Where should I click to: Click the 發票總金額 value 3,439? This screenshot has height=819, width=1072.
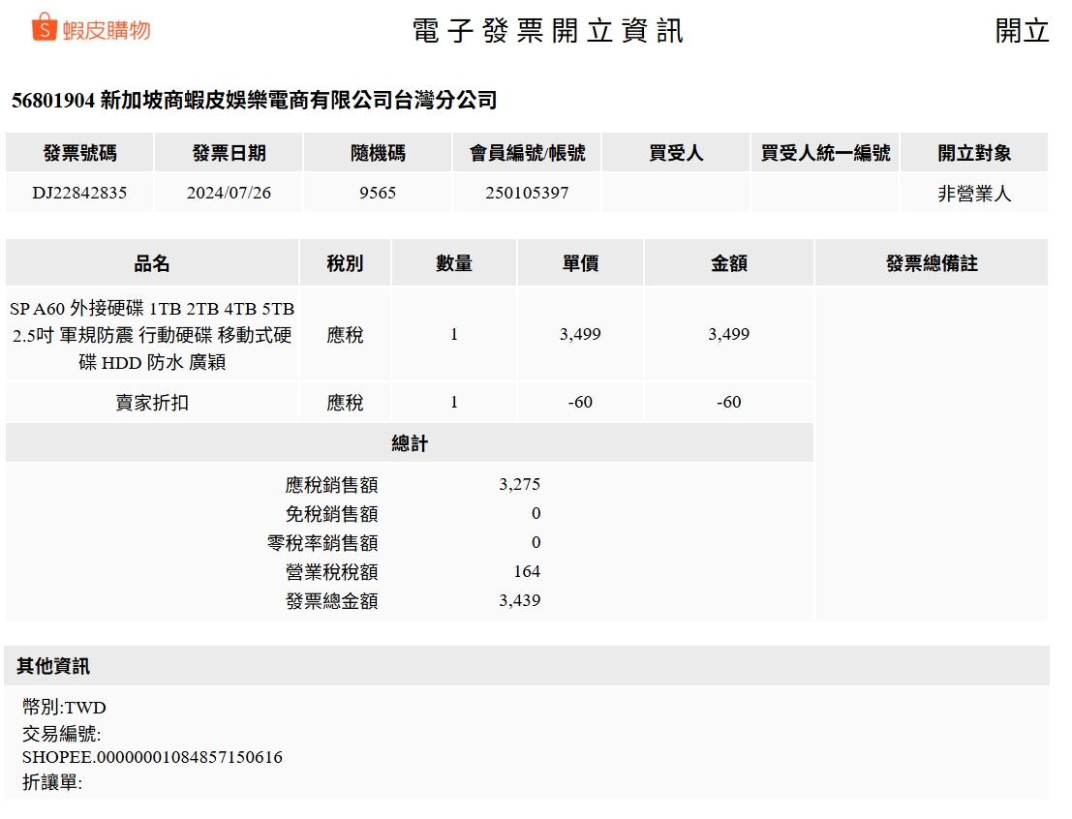click(x=519, y=601)
